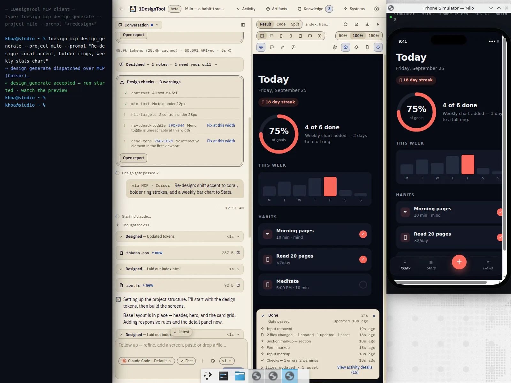This screenshot has width=511, height=383.
Task: Switch preview to Code view
Action: (x=281, y=24)
